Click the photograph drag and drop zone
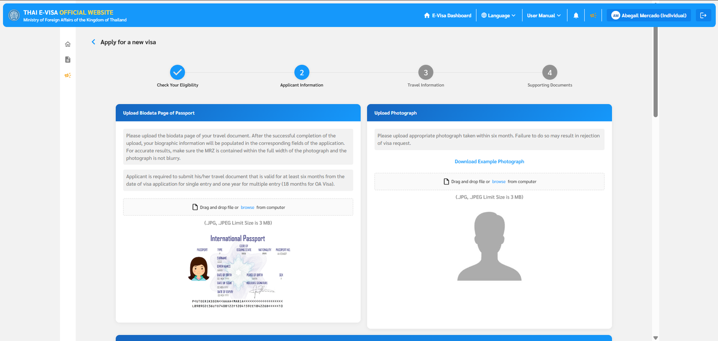The width and height of the screenshot is (718, 341). [x=489, y=182]
